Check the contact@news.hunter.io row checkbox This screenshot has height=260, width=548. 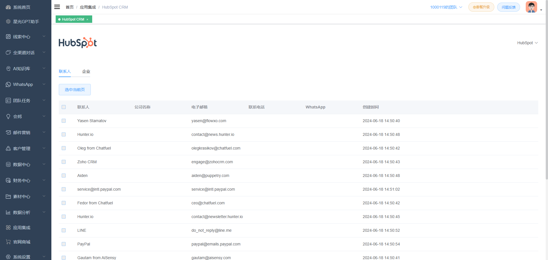tap(64, 134)
